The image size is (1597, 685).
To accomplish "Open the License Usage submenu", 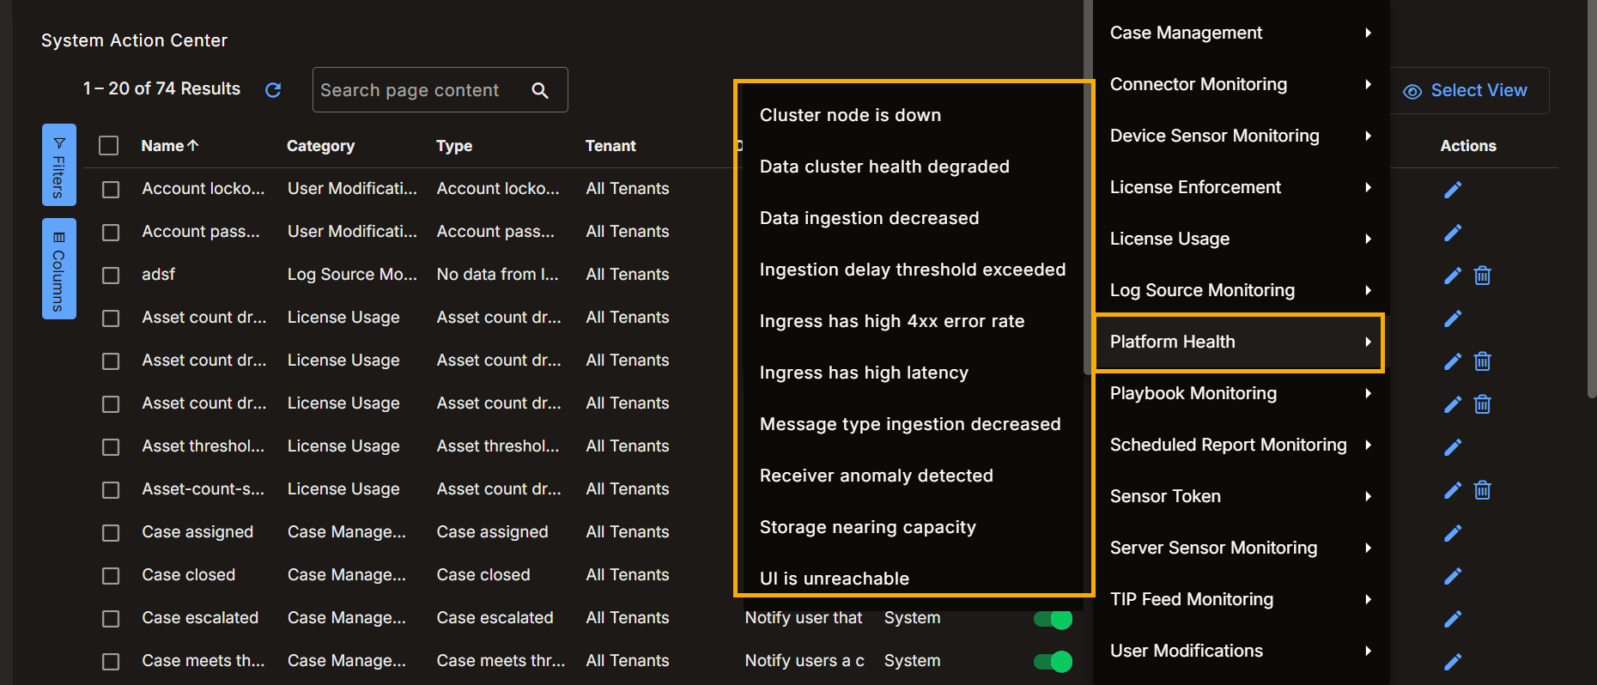I will tap(1241, 239).
